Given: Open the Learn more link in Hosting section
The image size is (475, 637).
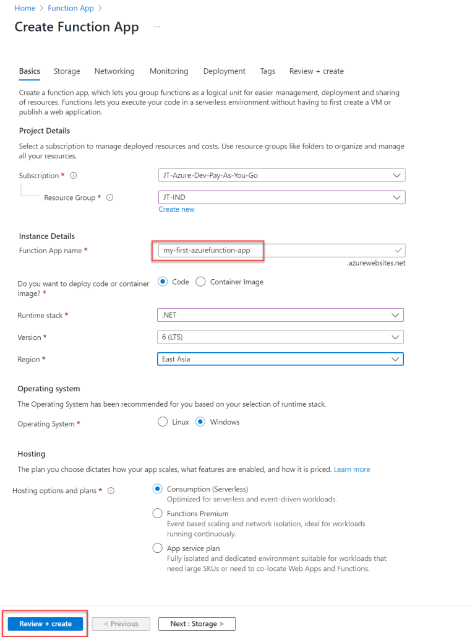Looking at the screenshot, I should click(x=352, y=469).
